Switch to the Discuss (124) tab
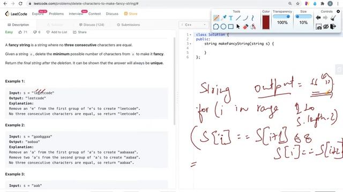This screenshot has width=343, height=192. coord(92,25)
